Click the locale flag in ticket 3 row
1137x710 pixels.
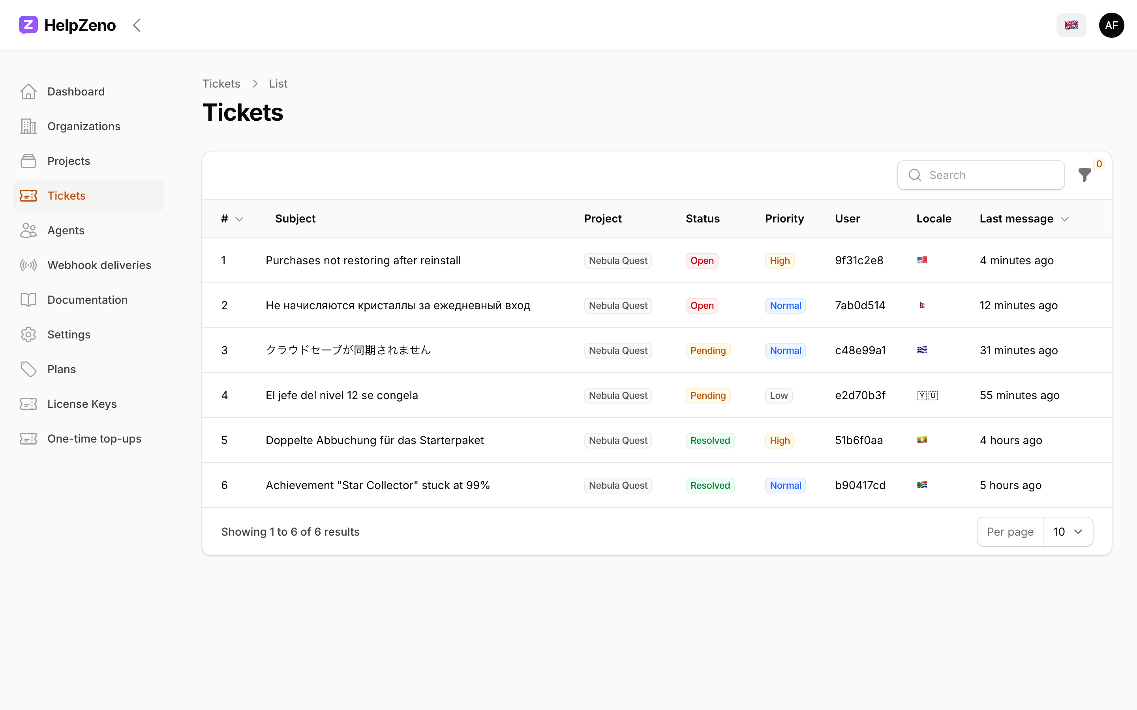pyautogui.click(x=922, y=350)
